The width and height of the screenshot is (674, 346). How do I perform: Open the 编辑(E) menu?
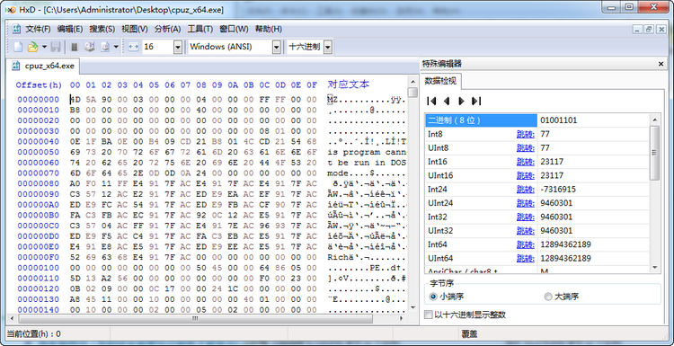click(70, 30)
